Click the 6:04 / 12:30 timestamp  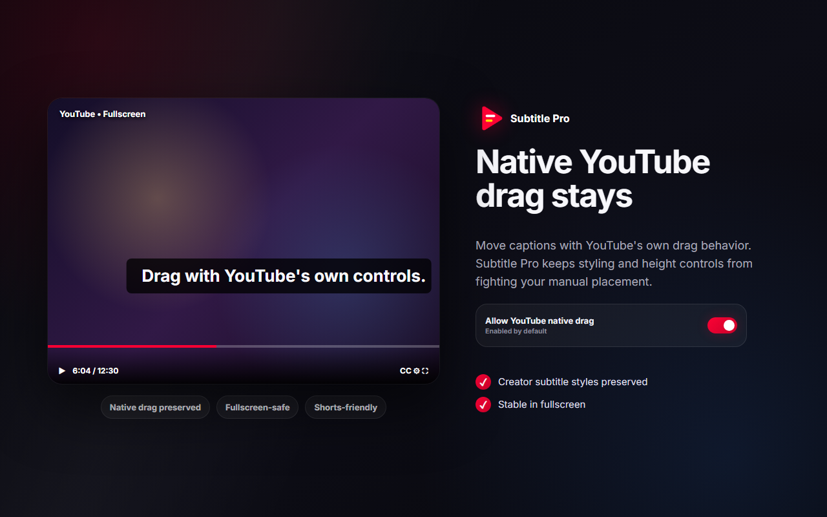point(96,371)
